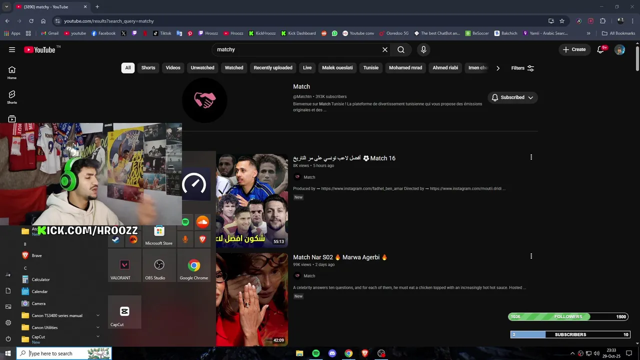Open the Tiktok bookmark

(162, 33)
